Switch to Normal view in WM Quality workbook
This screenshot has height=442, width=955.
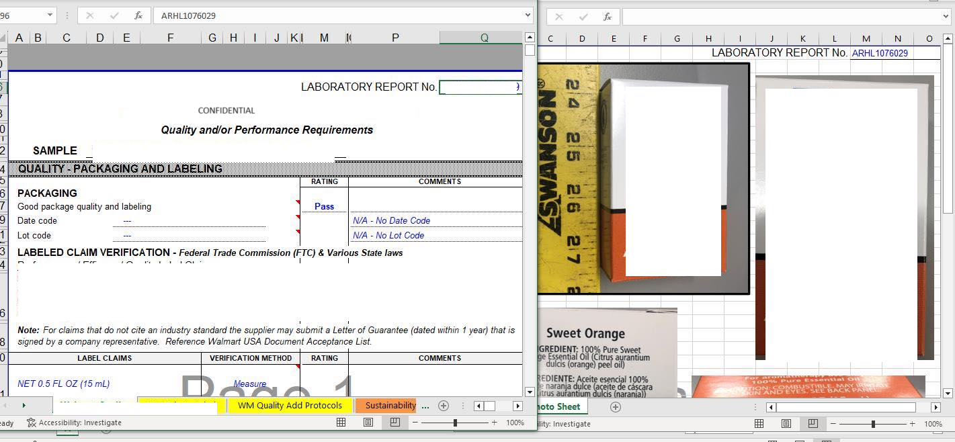[341, 423]
